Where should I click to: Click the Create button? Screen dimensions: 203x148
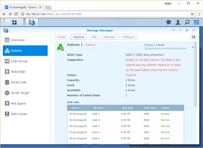(x=62, y=37)
